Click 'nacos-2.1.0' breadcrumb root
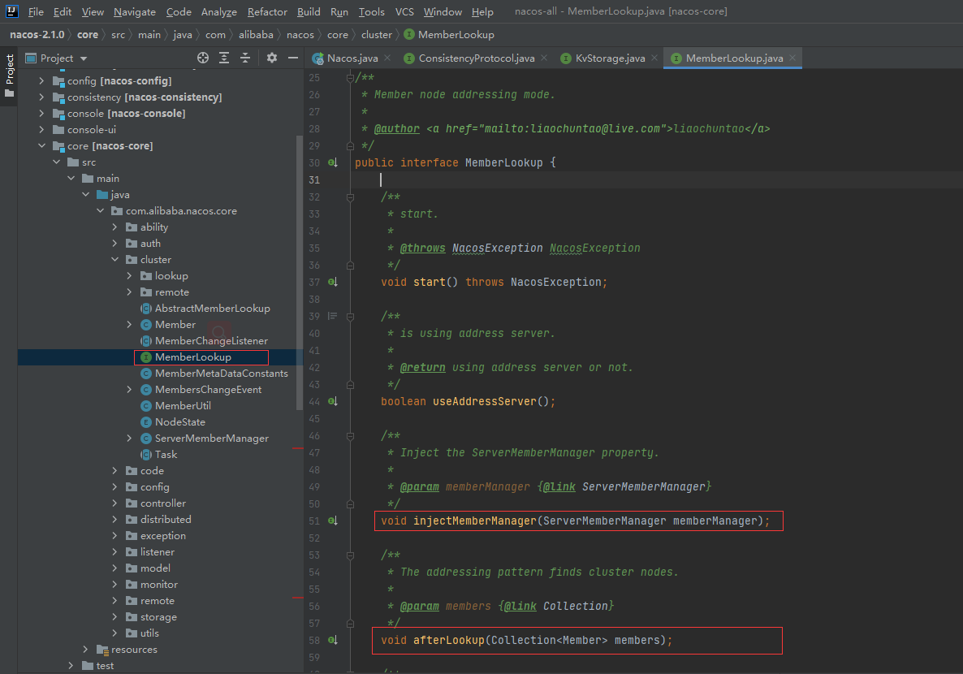This screenshot has width=963, height=674. pos(37,35)
